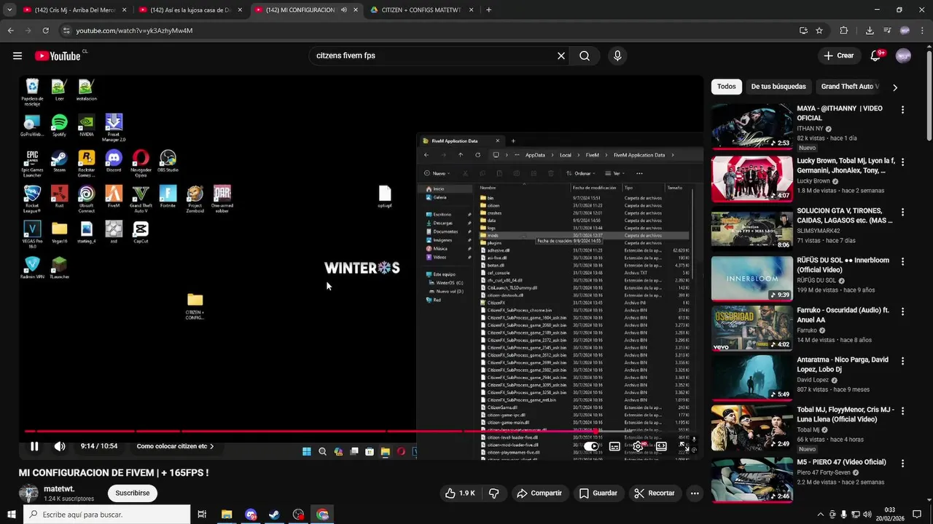The width and height of the screenshot is (933, 524).
Task: Open YouTube notifications bell
Action: 876,56
